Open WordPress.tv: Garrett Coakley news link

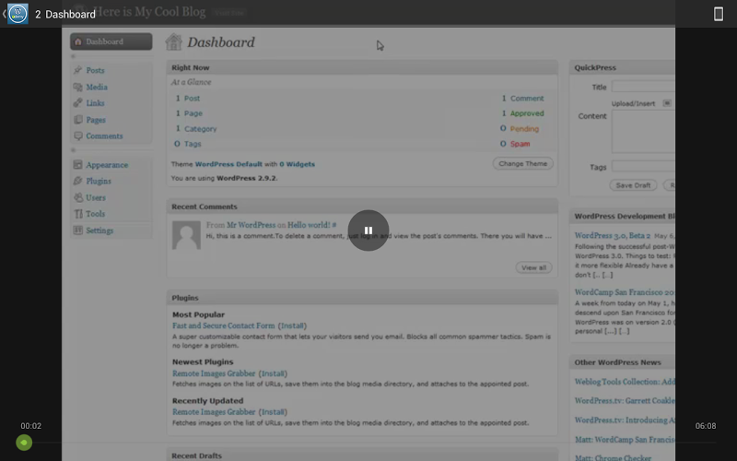(x=625, y=401)
